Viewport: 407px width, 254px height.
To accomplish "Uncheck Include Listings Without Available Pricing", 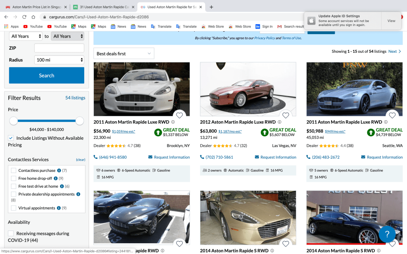I will 11,138.
